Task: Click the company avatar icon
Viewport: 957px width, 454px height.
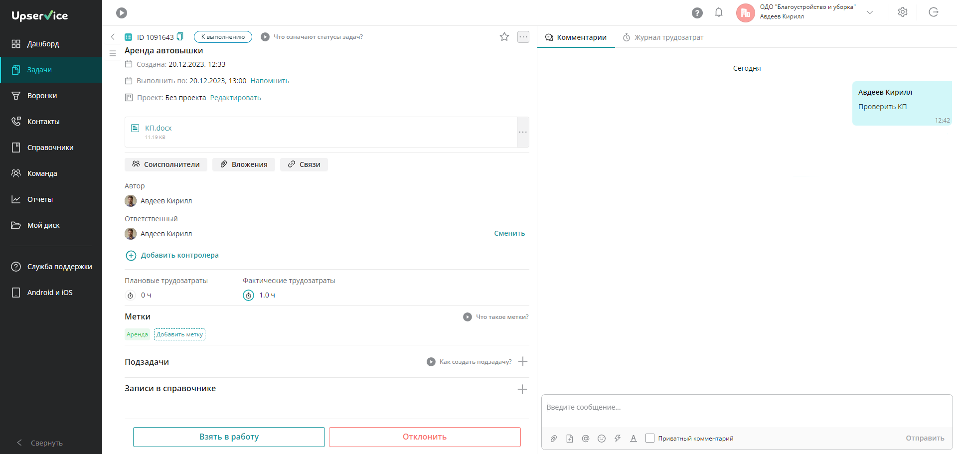Action: [745, 13]
